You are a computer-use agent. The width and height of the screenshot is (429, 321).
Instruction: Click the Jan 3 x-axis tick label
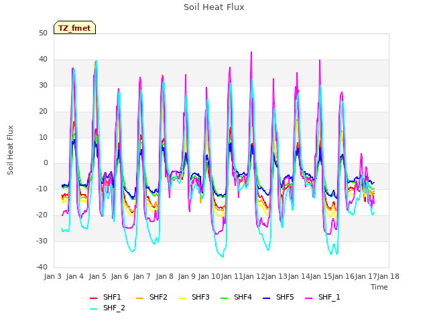click(x=53, y=276)
